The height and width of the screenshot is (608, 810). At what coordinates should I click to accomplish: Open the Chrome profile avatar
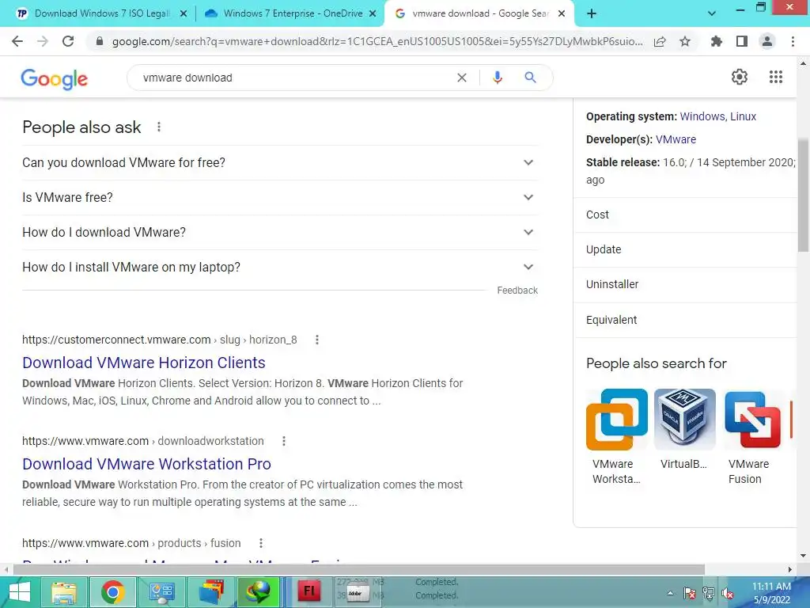coord(767,41)
